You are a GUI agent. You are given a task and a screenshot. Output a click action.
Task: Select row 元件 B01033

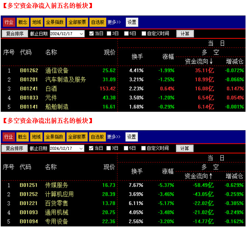[x=123, y=98]
